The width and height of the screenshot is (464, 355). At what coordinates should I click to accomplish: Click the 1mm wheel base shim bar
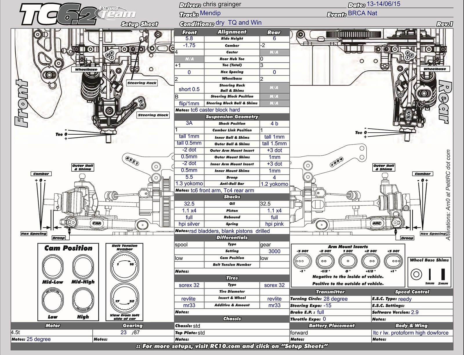pyautogui.click(x=430, y=274)
